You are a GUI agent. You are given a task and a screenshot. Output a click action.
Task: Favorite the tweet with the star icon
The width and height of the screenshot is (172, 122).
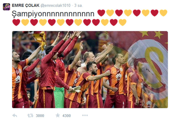tap(58, 115)
